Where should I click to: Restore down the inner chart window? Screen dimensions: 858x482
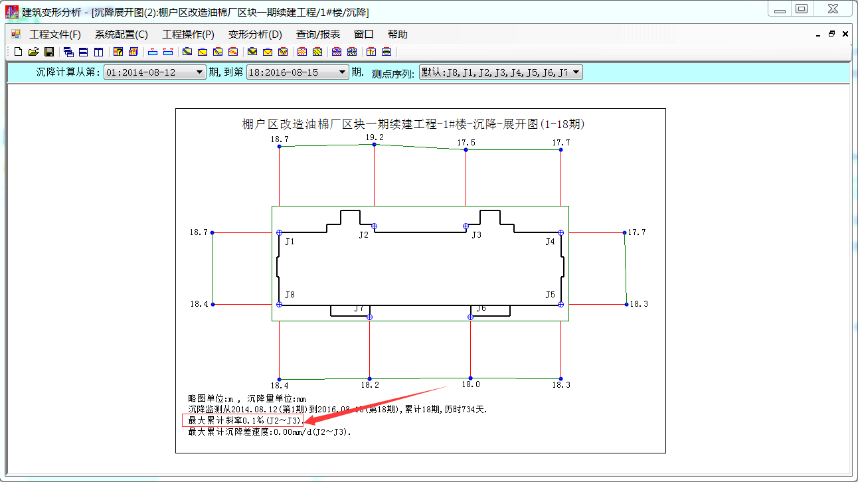831,34
